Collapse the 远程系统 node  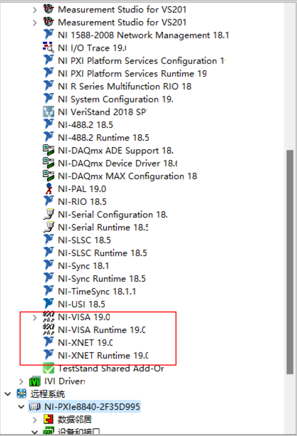pyautogui.click(x=8, y=394)
